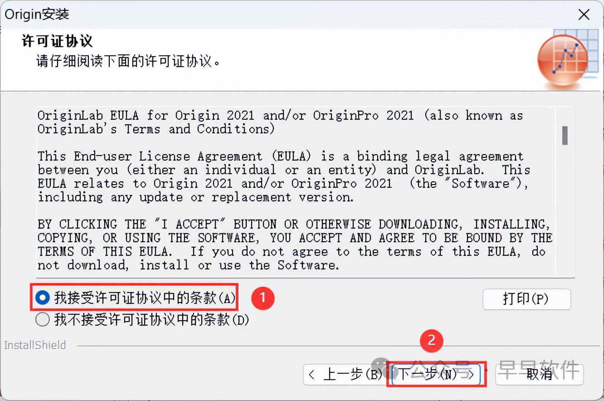This screenshot has width=604, height=401.
Task: Click the InstallShield label
Action: (x=35, y=345)
